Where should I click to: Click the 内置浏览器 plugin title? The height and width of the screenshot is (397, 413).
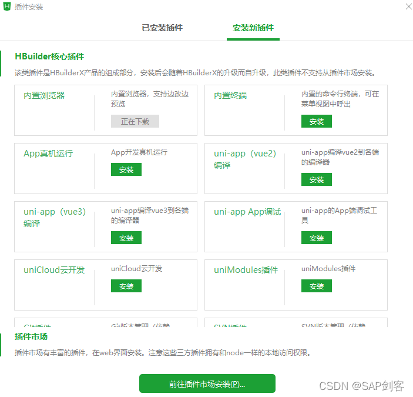click(44, 95)
